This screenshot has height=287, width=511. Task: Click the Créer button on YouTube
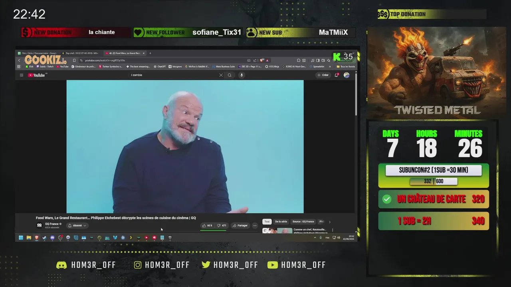point(323,75)
